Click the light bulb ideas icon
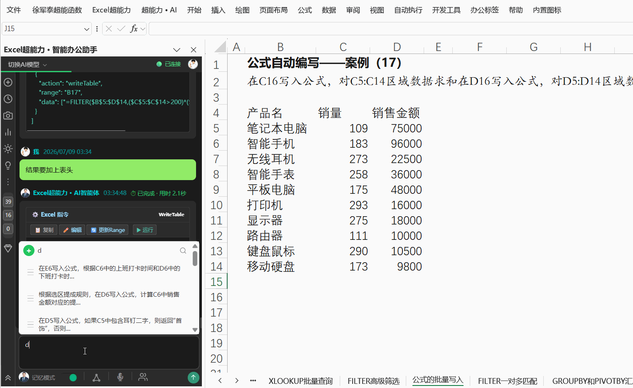 (8, 165)
